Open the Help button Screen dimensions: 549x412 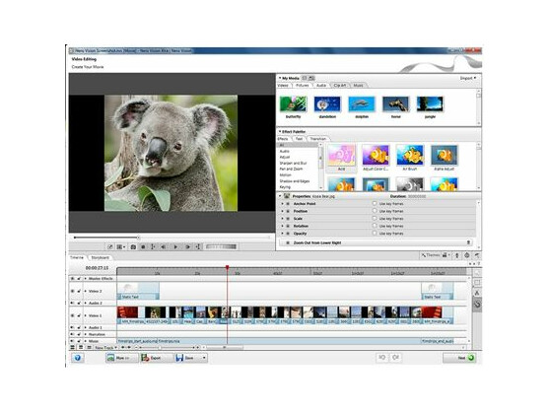point(78,358)
